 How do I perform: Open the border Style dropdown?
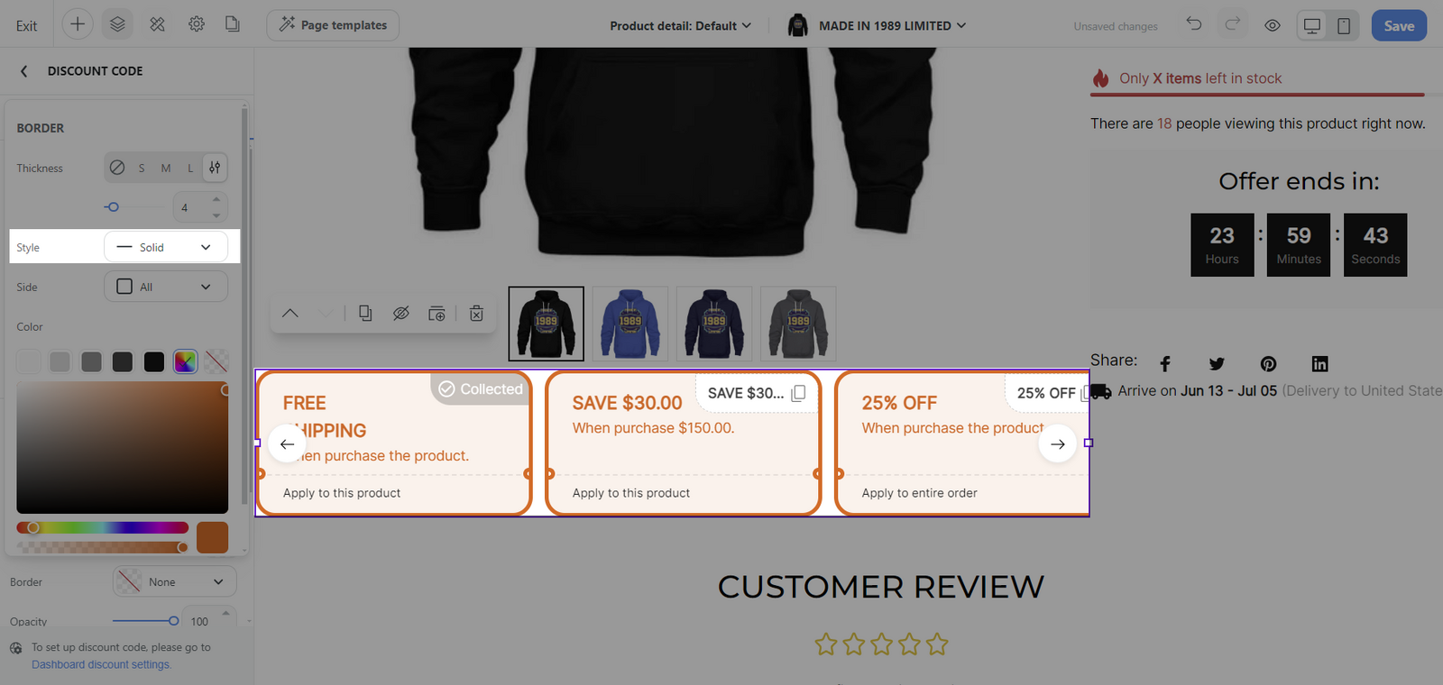(166, 247)
